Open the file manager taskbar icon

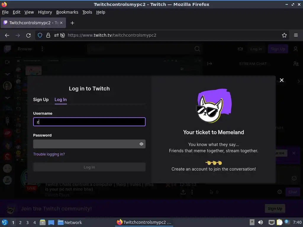point(43,223)
